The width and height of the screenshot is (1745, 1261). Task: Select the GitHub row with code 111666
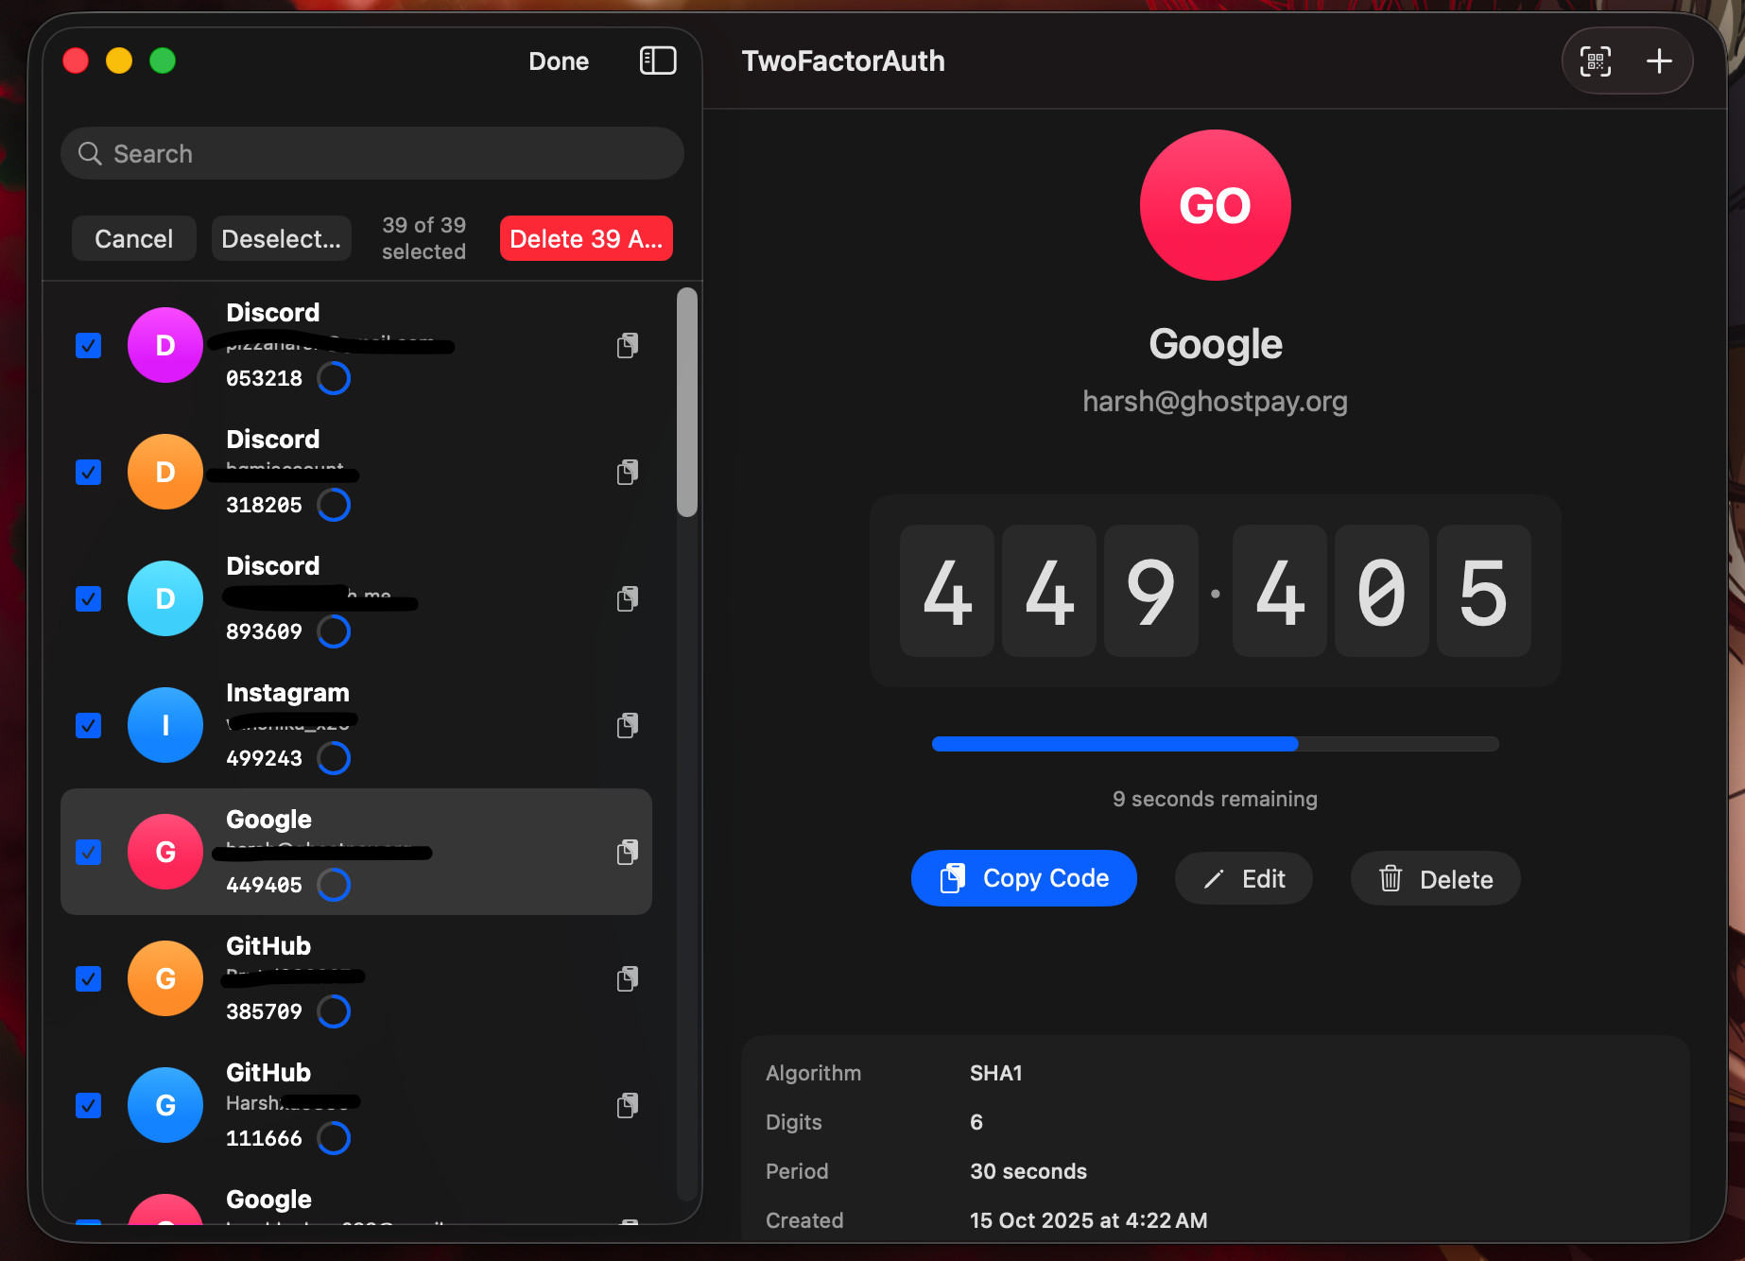[356, 1105]
